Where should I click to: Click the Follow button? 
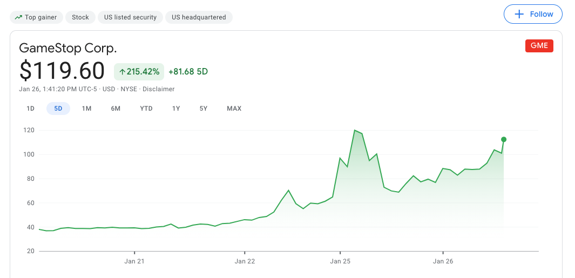533,14
